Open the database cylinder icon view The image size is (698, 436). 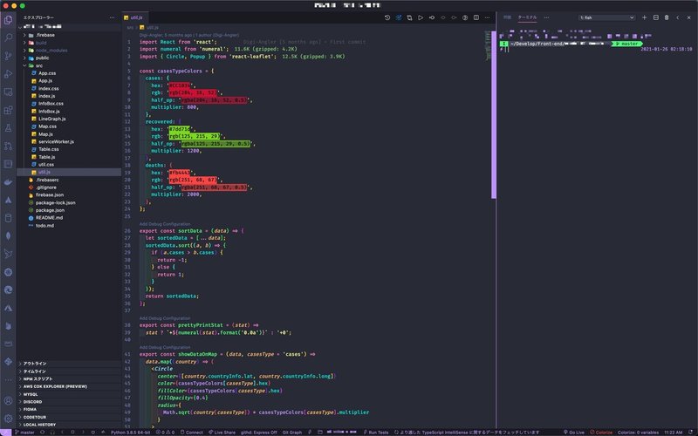pyautogui.click(x=8, y=218)
